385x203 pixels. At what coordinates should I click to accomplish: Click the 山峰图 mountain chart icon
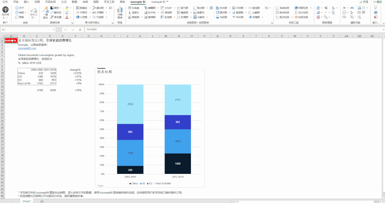click(x=250, y=12)
